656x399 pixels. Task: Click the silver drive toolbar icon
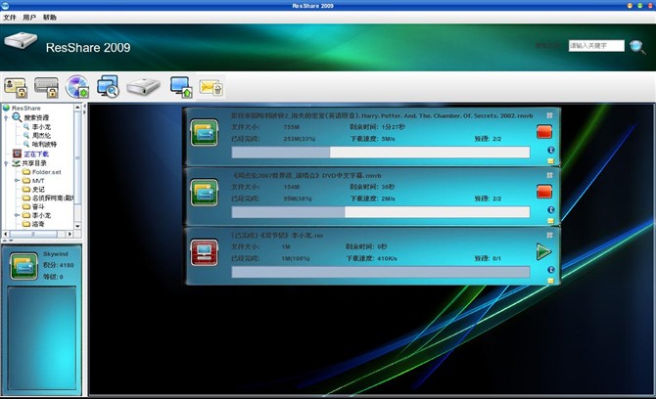[x=143, y=87]
